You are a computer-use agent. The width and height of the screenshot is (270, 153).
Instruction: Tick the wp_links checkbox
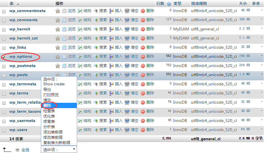(x=4, y=48)
